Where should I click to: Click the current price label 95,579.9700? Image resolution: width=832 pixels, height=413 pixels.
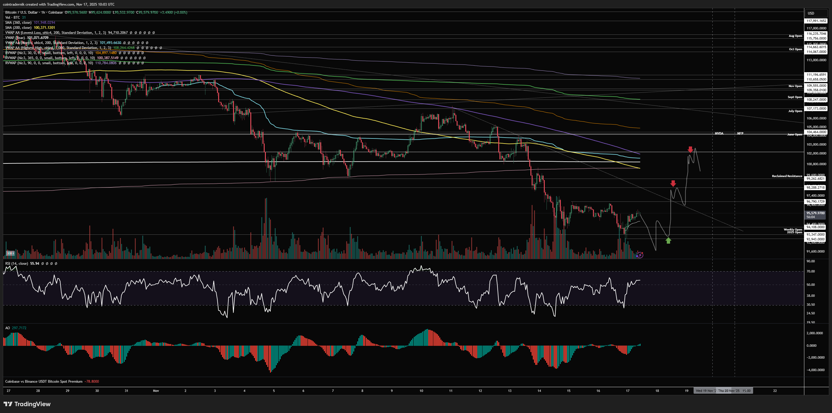click(815, 213)
